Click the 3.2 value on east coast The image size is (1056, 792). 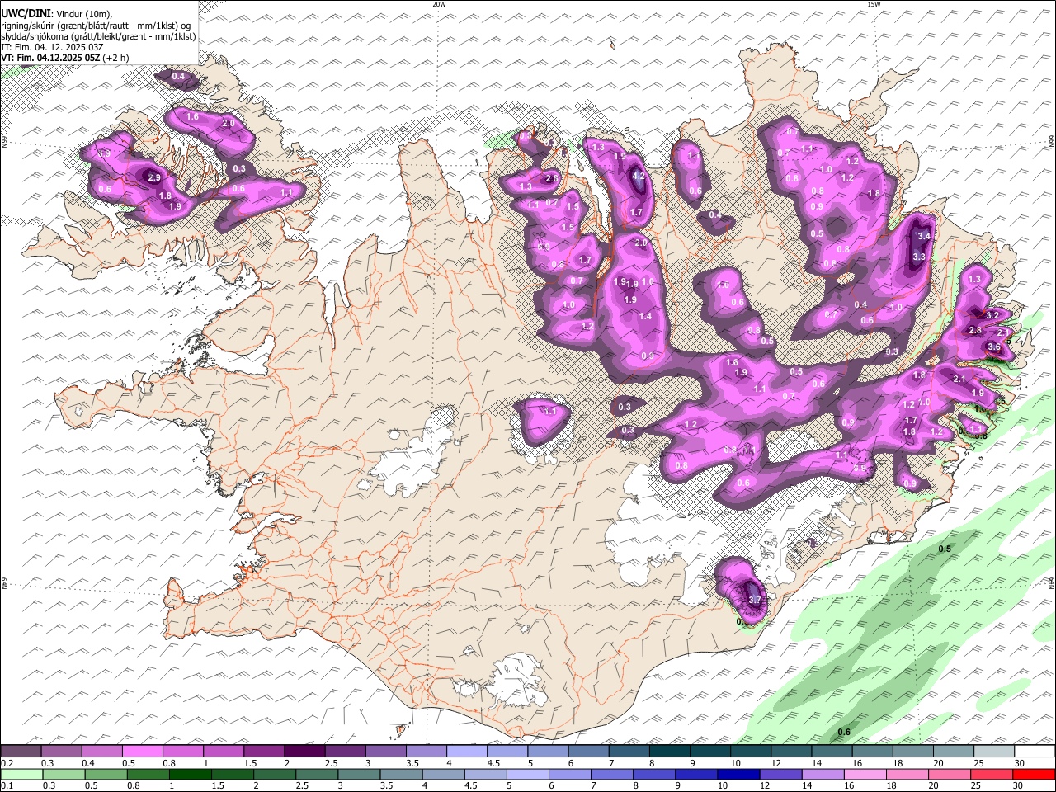[992, 315]
